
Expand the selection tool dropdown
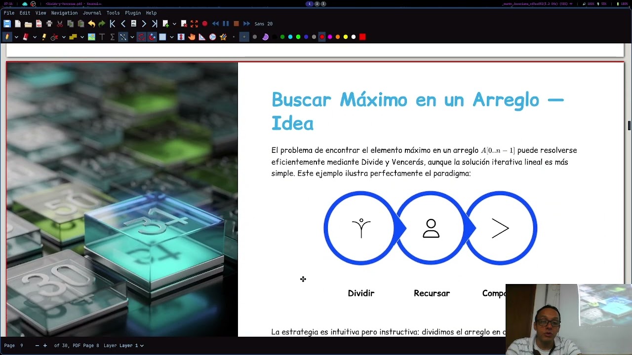pos(82,37)
